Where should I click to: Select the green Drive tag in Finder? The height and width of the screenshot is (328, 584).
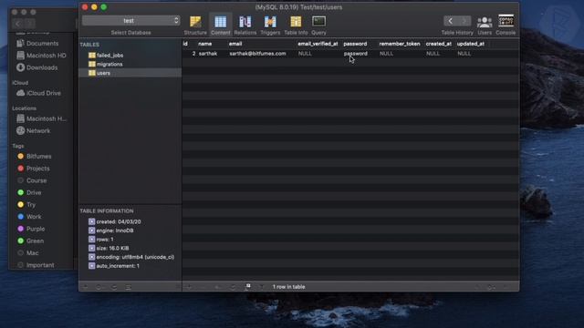click(29, 192)
